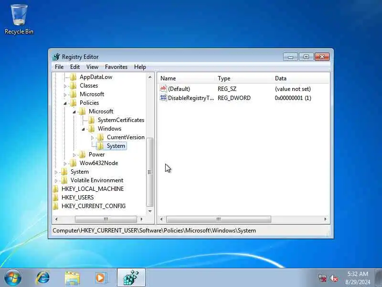Open the File menu
Image resolution: width=382 pixels, height=287 pixels.
click(59, 67)
